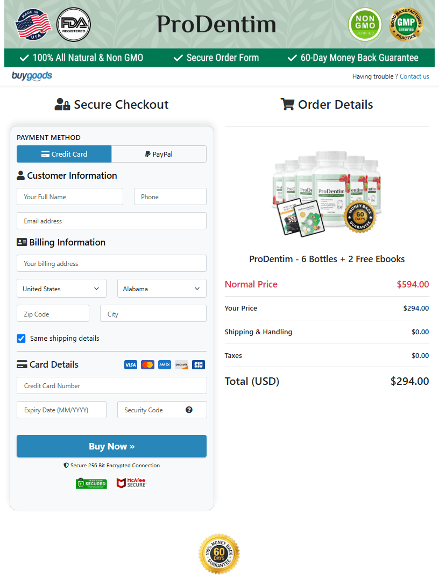Click the Credit Card Number field
Viewport: 439px width, 576px height.
click(111, 385)
